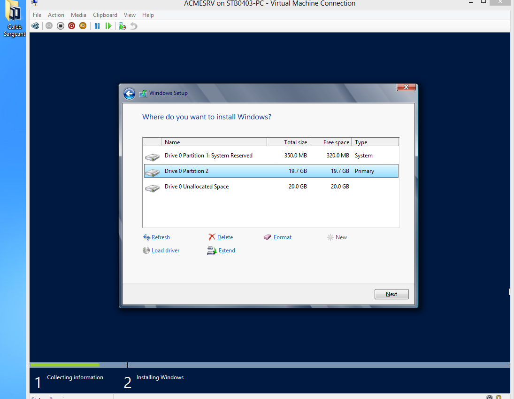Click the 350.0 MB total size cell

[x=295, y=156]
